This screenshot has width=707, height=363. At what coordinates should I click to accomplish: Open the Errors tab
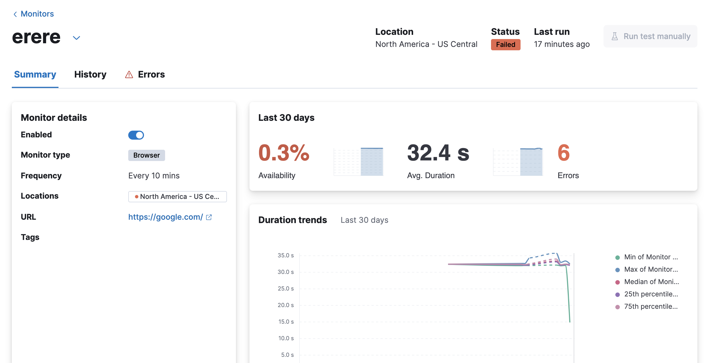pyautogui.click(x=151, y=74)
